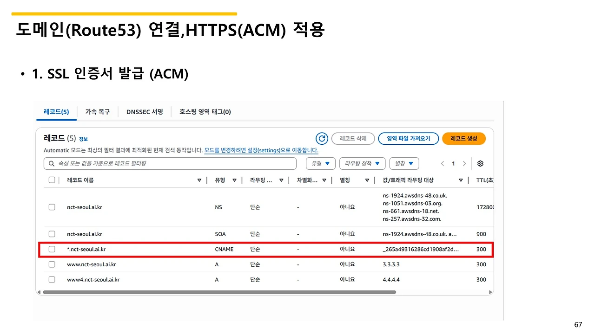
Task: Sort by 레코드 이름 column arrow
Action: pos(199,180)
